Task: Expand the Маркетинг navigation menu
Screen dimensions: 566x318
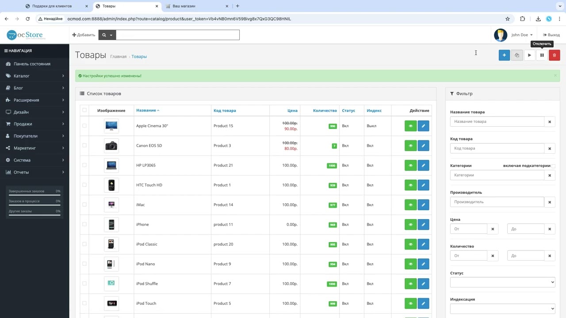Action: click(34, 148)
